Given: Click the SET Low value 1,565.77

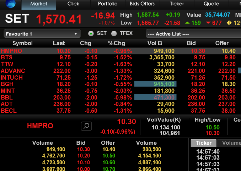Looking at the screenshot, I should click(148, 23).
